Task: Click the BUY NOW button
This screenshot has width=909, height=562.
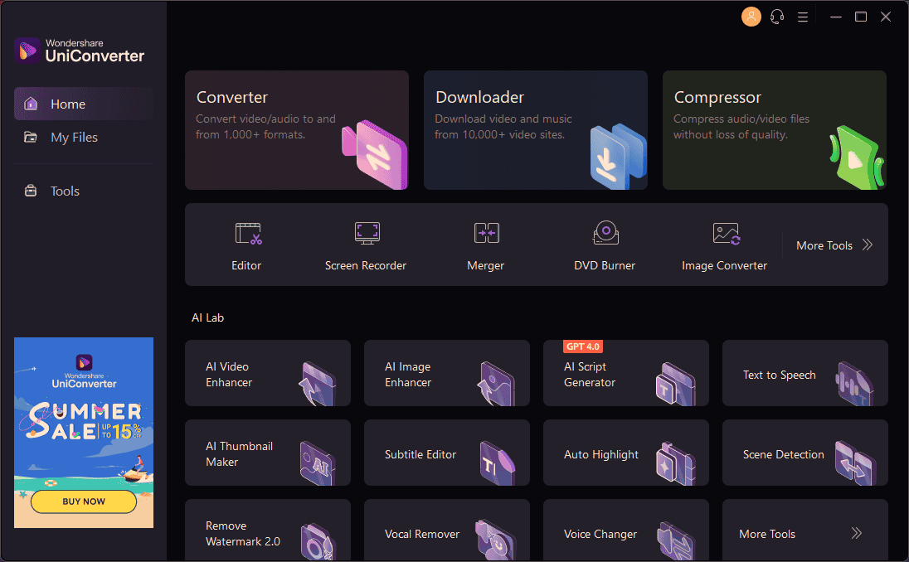Action: tap(84, 501)
